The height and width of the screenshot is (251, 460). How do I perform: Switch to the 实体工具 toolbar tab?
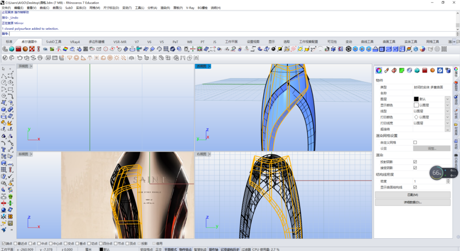point(411,42)
